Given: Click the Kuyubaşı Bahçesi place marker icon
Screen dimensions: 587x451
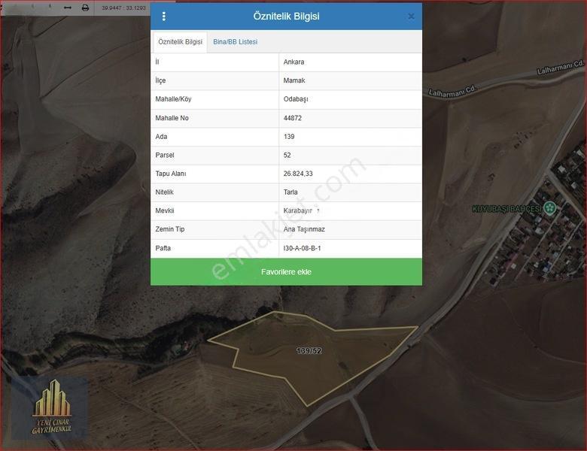Looking at the screenshot, I should click(x=549, y=208).
